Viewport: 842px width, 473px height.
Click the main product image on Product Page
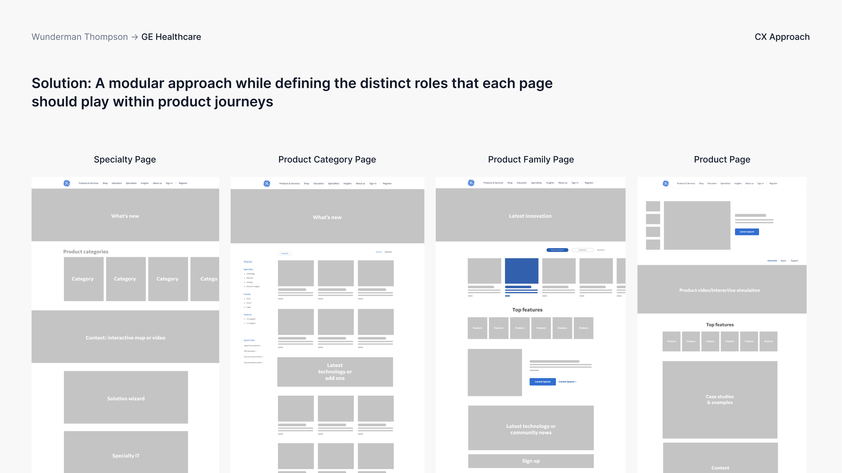[x=697, y=225]
